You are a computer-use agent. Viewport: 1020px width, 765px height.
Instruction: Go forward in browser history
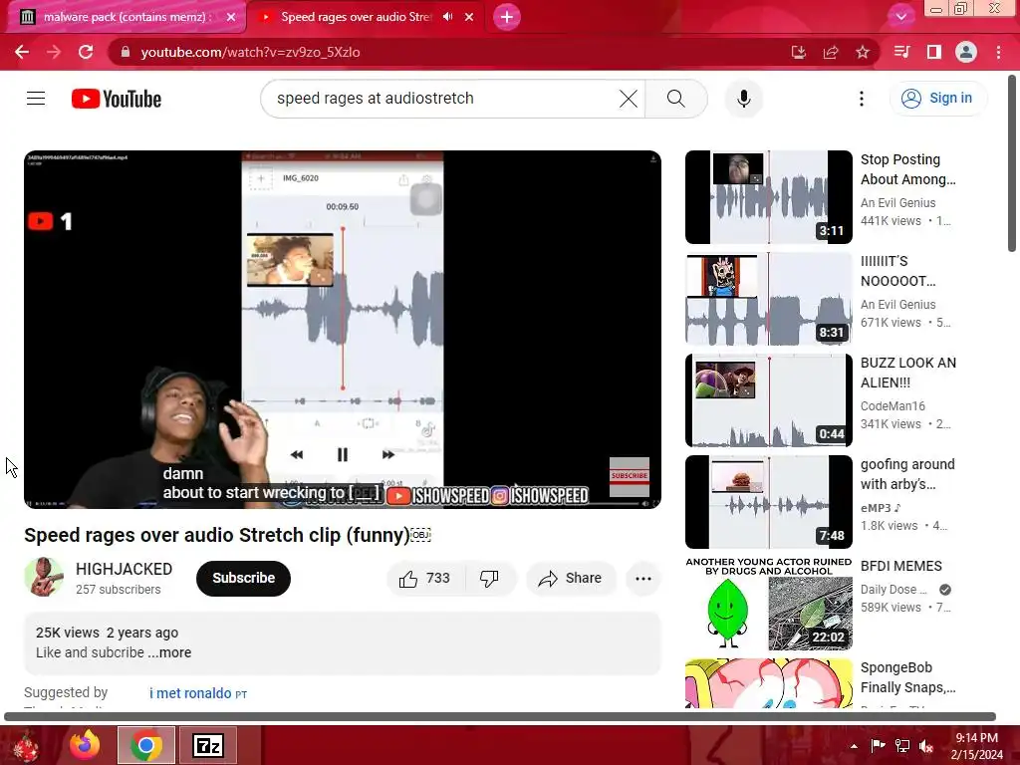[x=54, y=52]
